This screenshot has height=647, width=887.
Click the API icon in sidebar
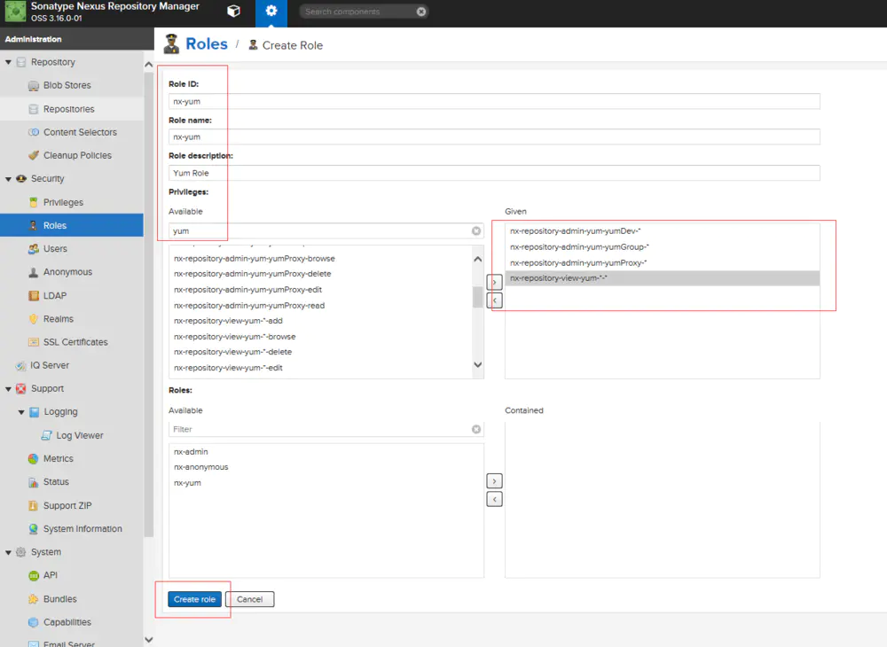click(x=34, y=575)
